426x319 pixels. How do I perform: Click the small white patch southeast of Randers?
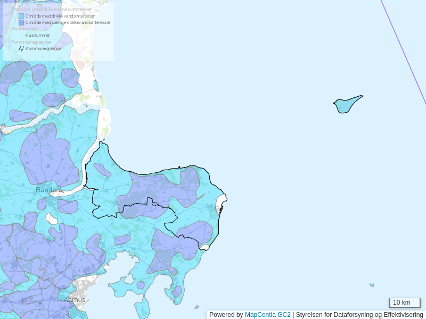tap(52, 219)
